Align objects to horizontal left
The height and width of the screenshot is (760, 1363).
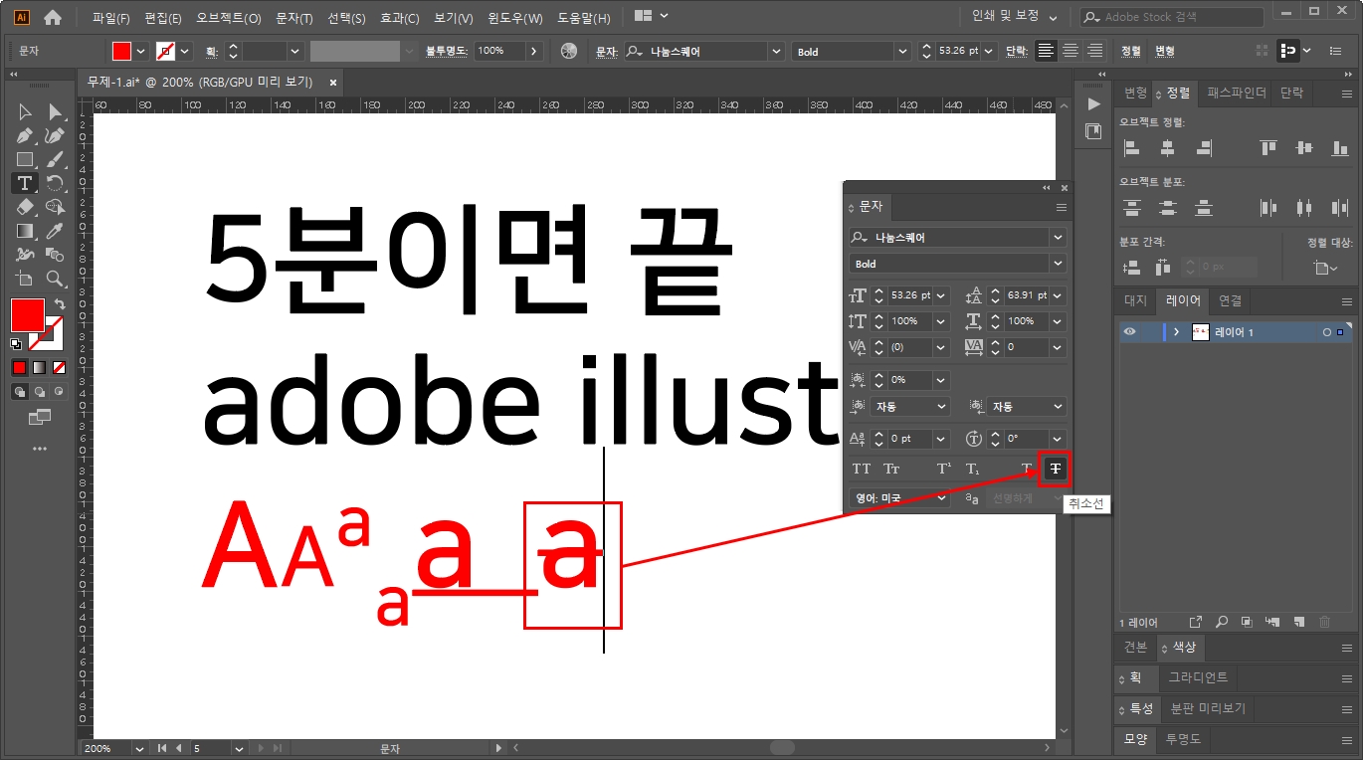[x=1131, y=148]
